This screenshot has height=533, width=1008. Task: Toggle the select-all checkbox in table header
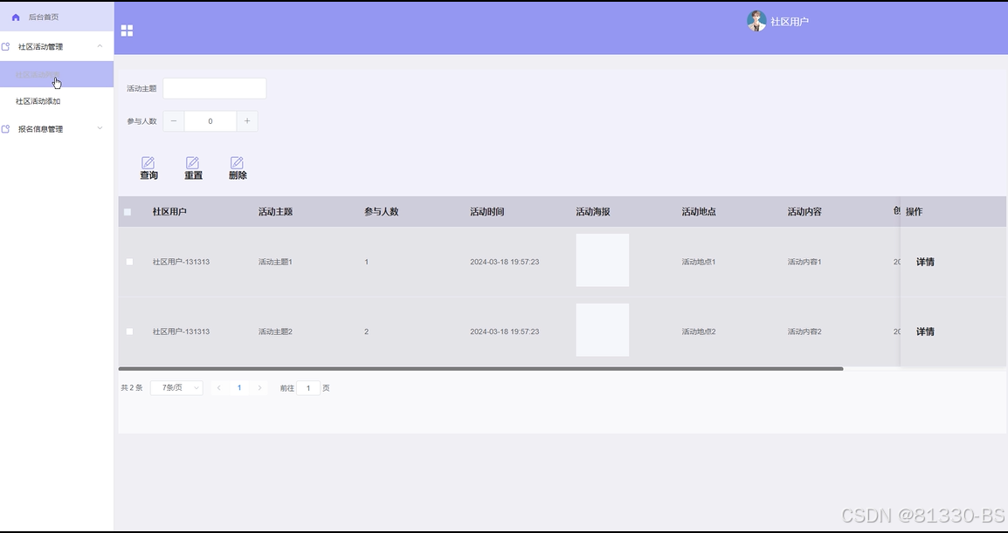(x=128, y=212)
